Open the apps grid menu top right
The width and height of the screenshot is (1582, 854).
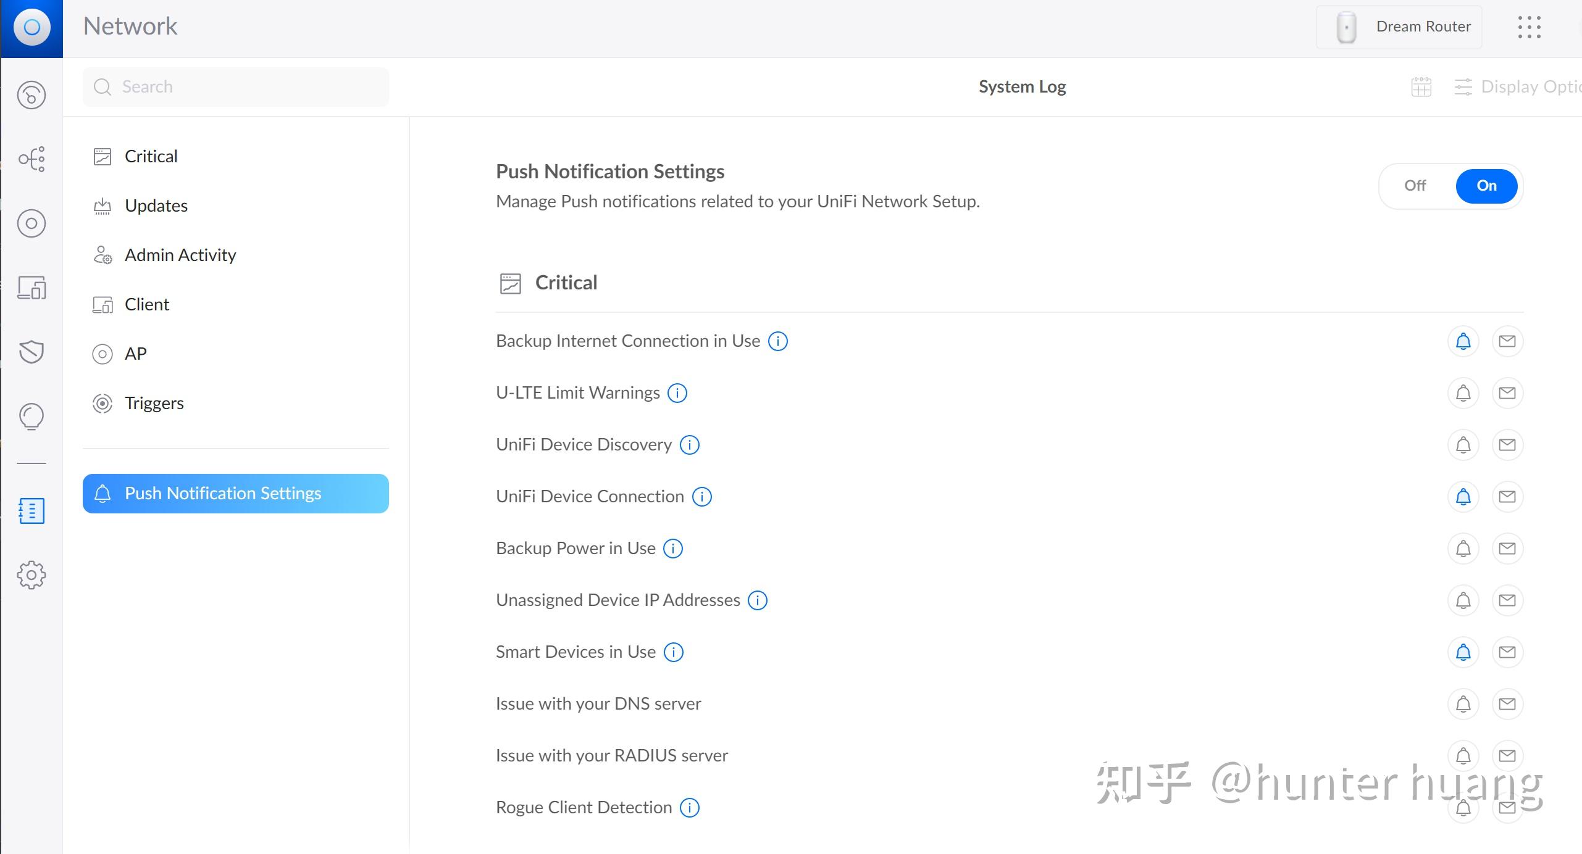click(x=1528, y=27)
